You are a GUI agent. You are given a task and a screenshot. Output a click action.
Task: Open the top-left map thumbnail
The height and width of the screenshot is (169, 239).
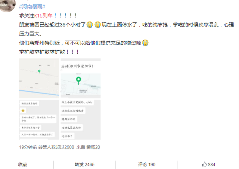coord(39,78)
